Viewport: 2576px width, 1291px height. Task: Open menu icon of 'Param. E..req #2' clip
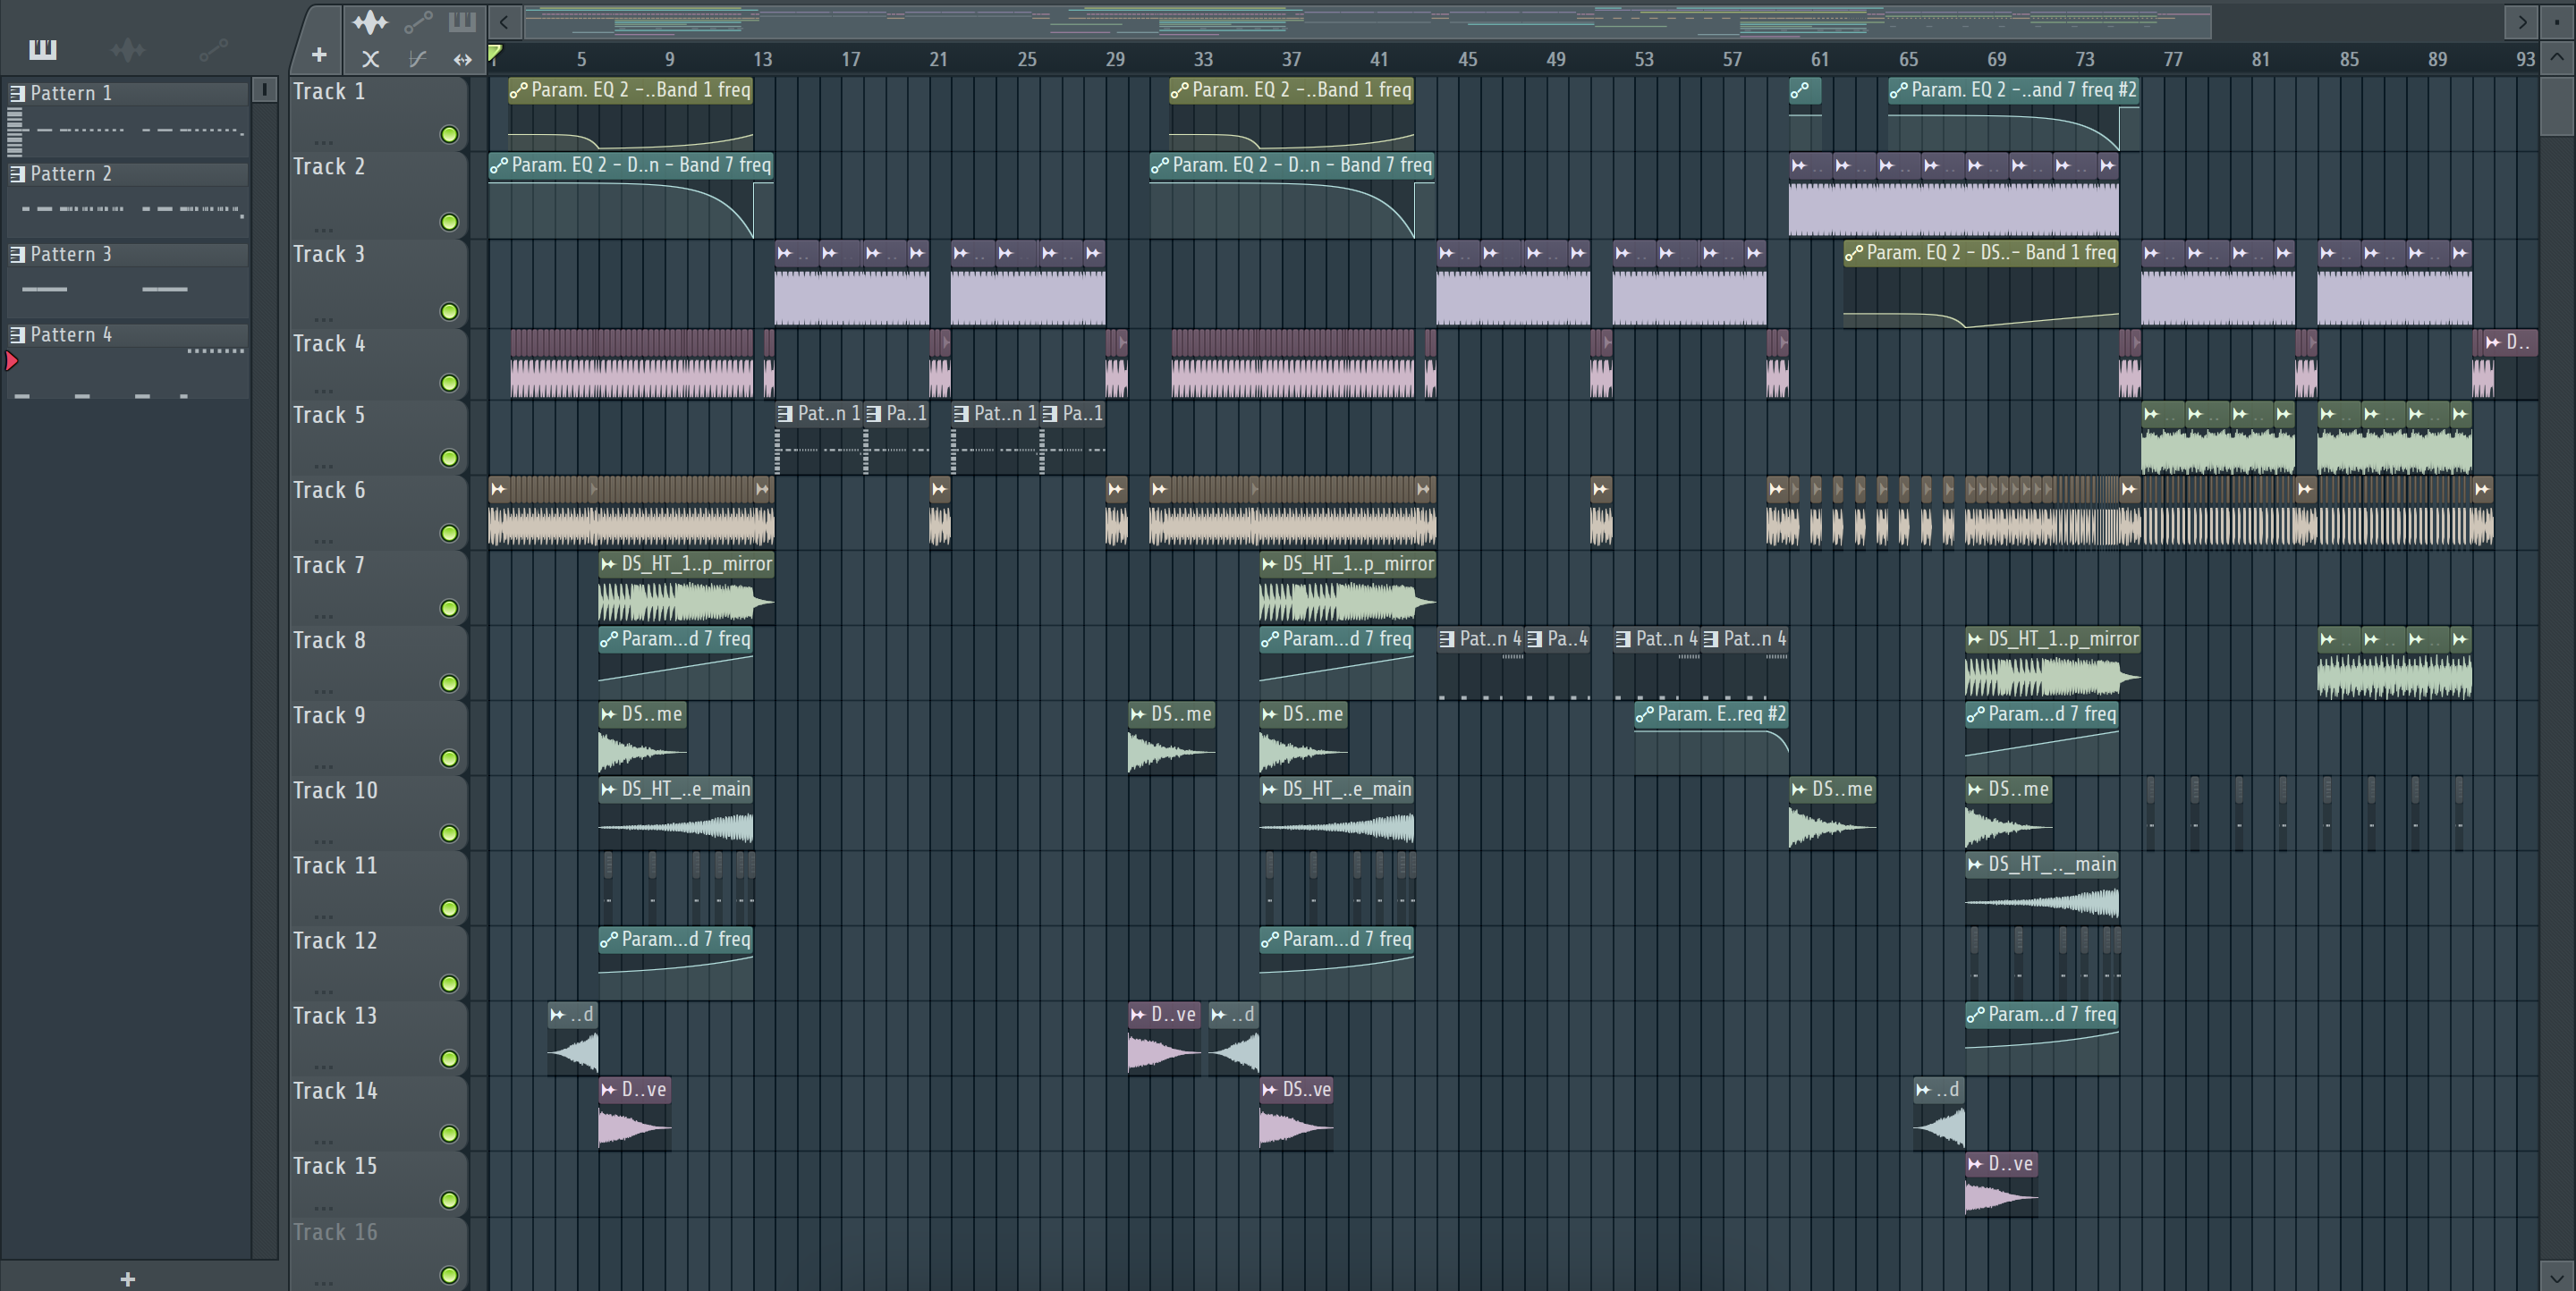click(1644, 714)
